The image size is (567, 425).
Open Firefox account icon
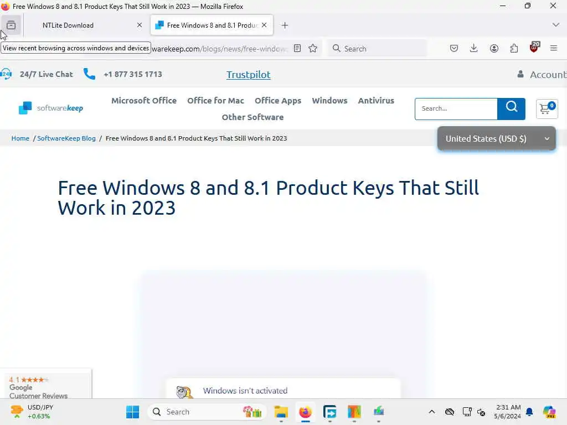click(494, 49)
